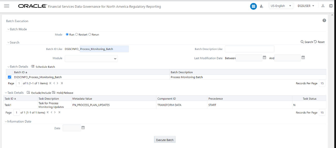
Task: Select the Rerun mode radio button
Action: point(90,34)
